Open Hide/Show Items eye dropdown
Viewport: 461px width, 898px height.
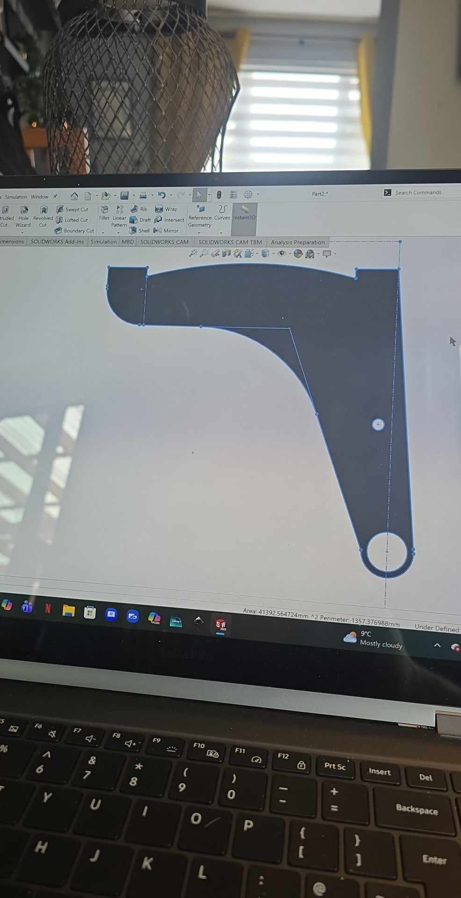282,253
